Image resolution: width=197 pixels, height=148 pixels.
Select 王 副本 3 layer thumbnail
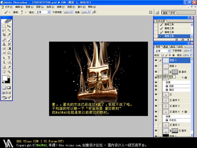[x=166, y=106]
